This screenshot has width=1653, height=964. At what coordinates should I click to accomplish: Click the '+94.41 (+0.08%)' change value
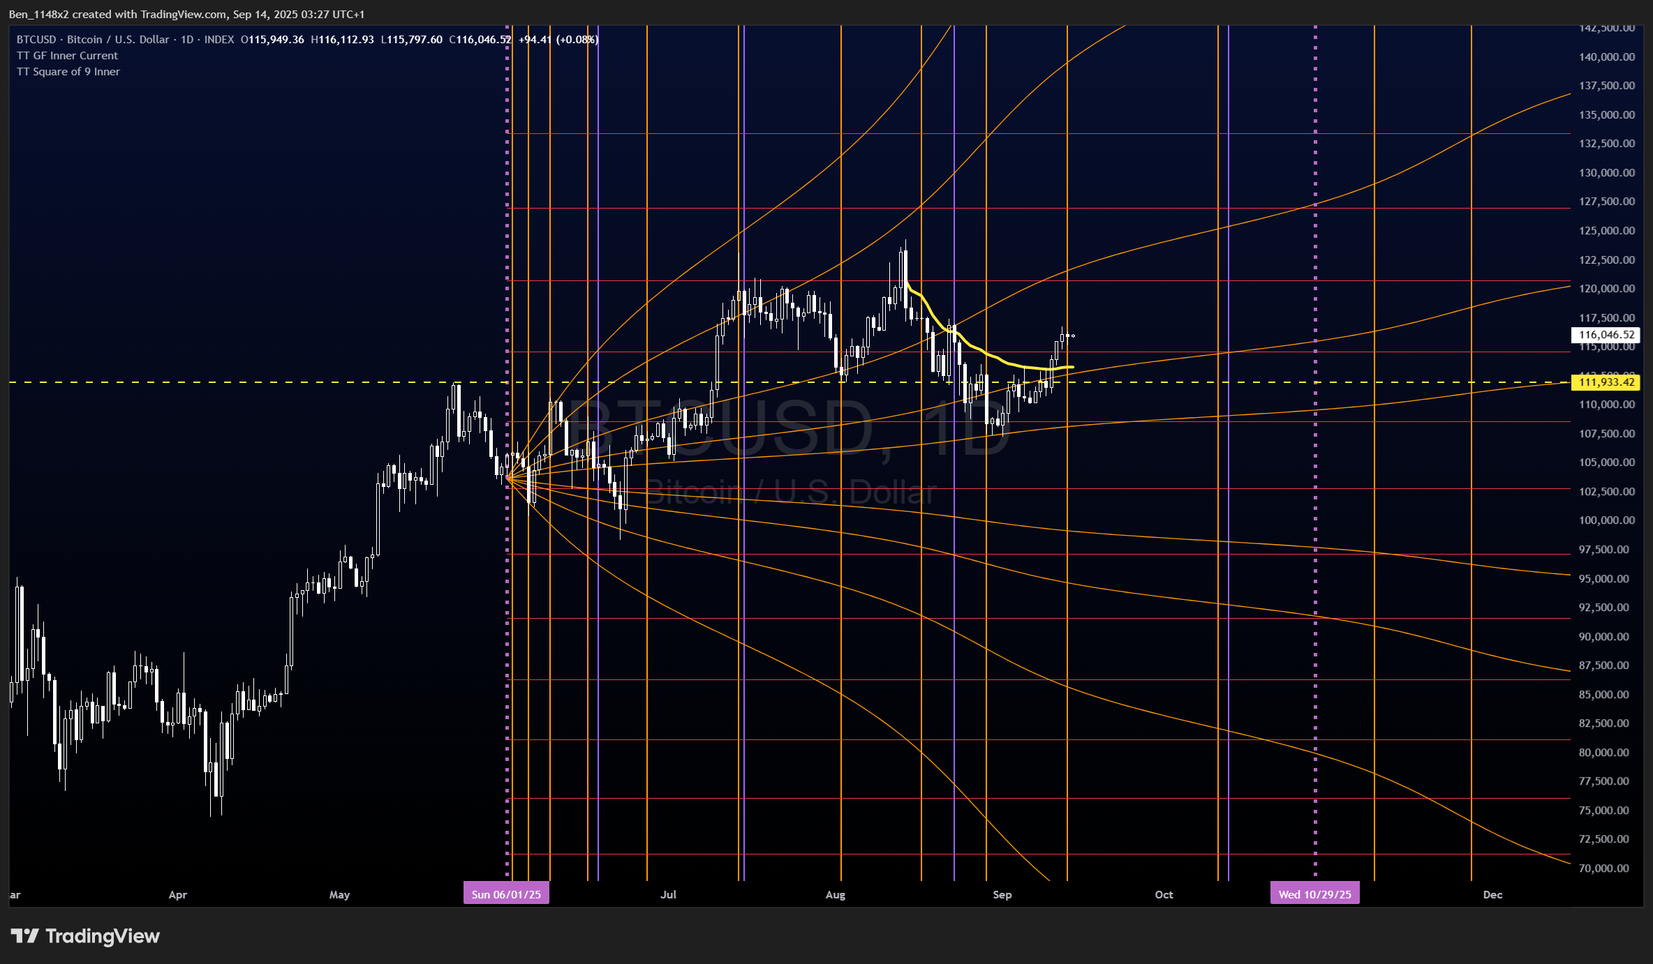click(558, 40)
